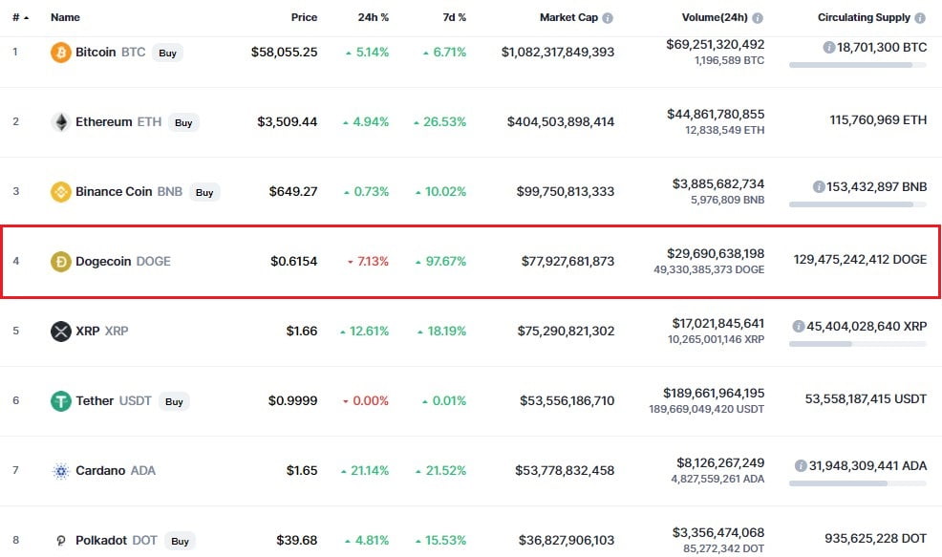942x557 pixels.
Task: Click Buy button for Binance Coin
Action: pyautogui.click(x=204, y=192)
